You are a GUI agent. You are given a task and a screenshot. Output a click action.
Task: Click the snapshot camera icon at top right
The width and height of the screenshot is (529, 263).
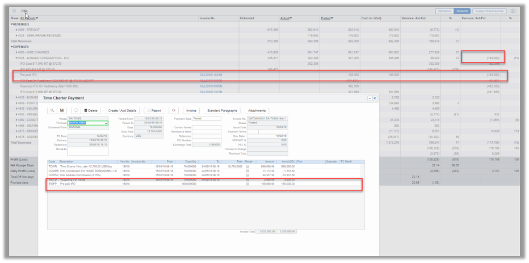point(513,11)
